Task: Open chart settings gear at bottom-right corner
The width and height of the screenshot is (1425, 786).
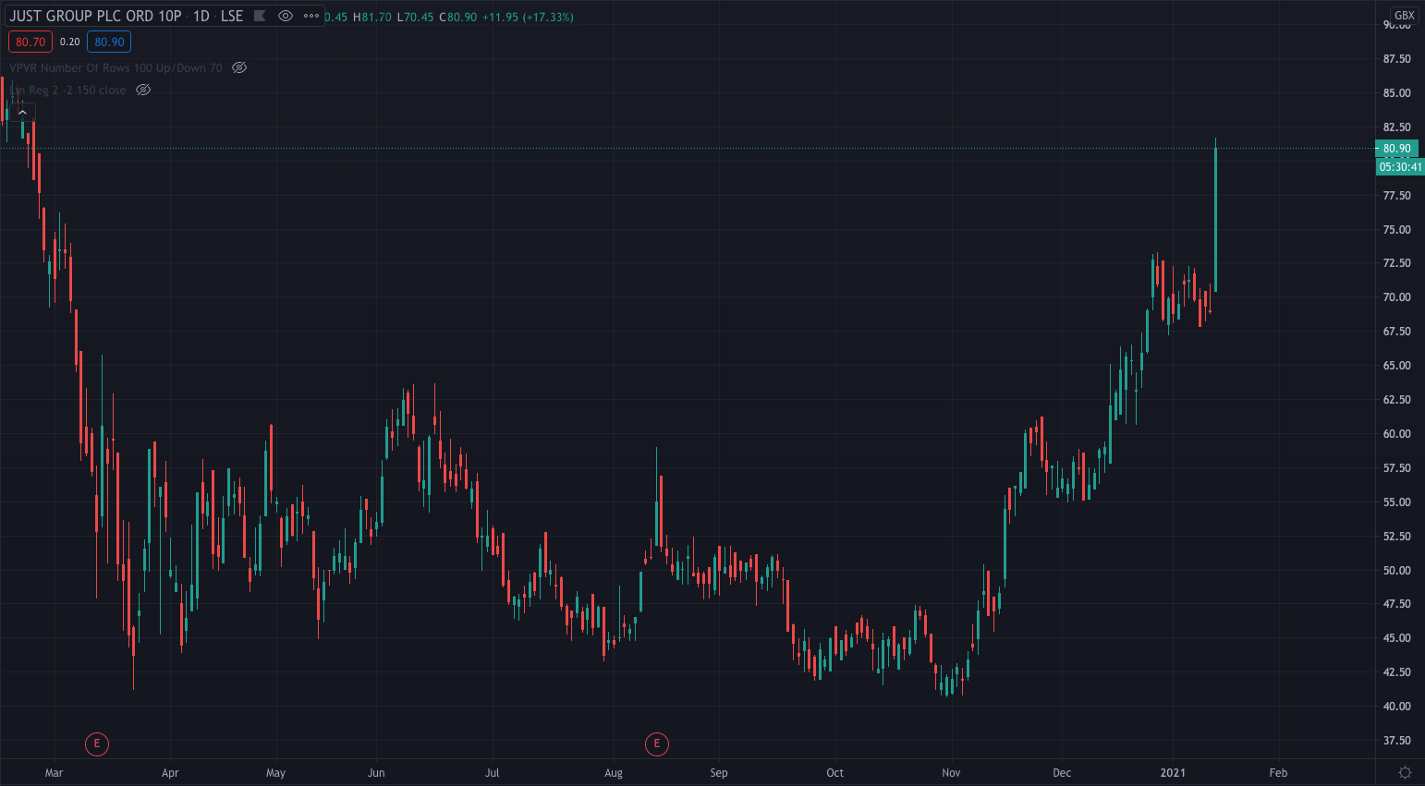Action: (x=1405, y=772)
